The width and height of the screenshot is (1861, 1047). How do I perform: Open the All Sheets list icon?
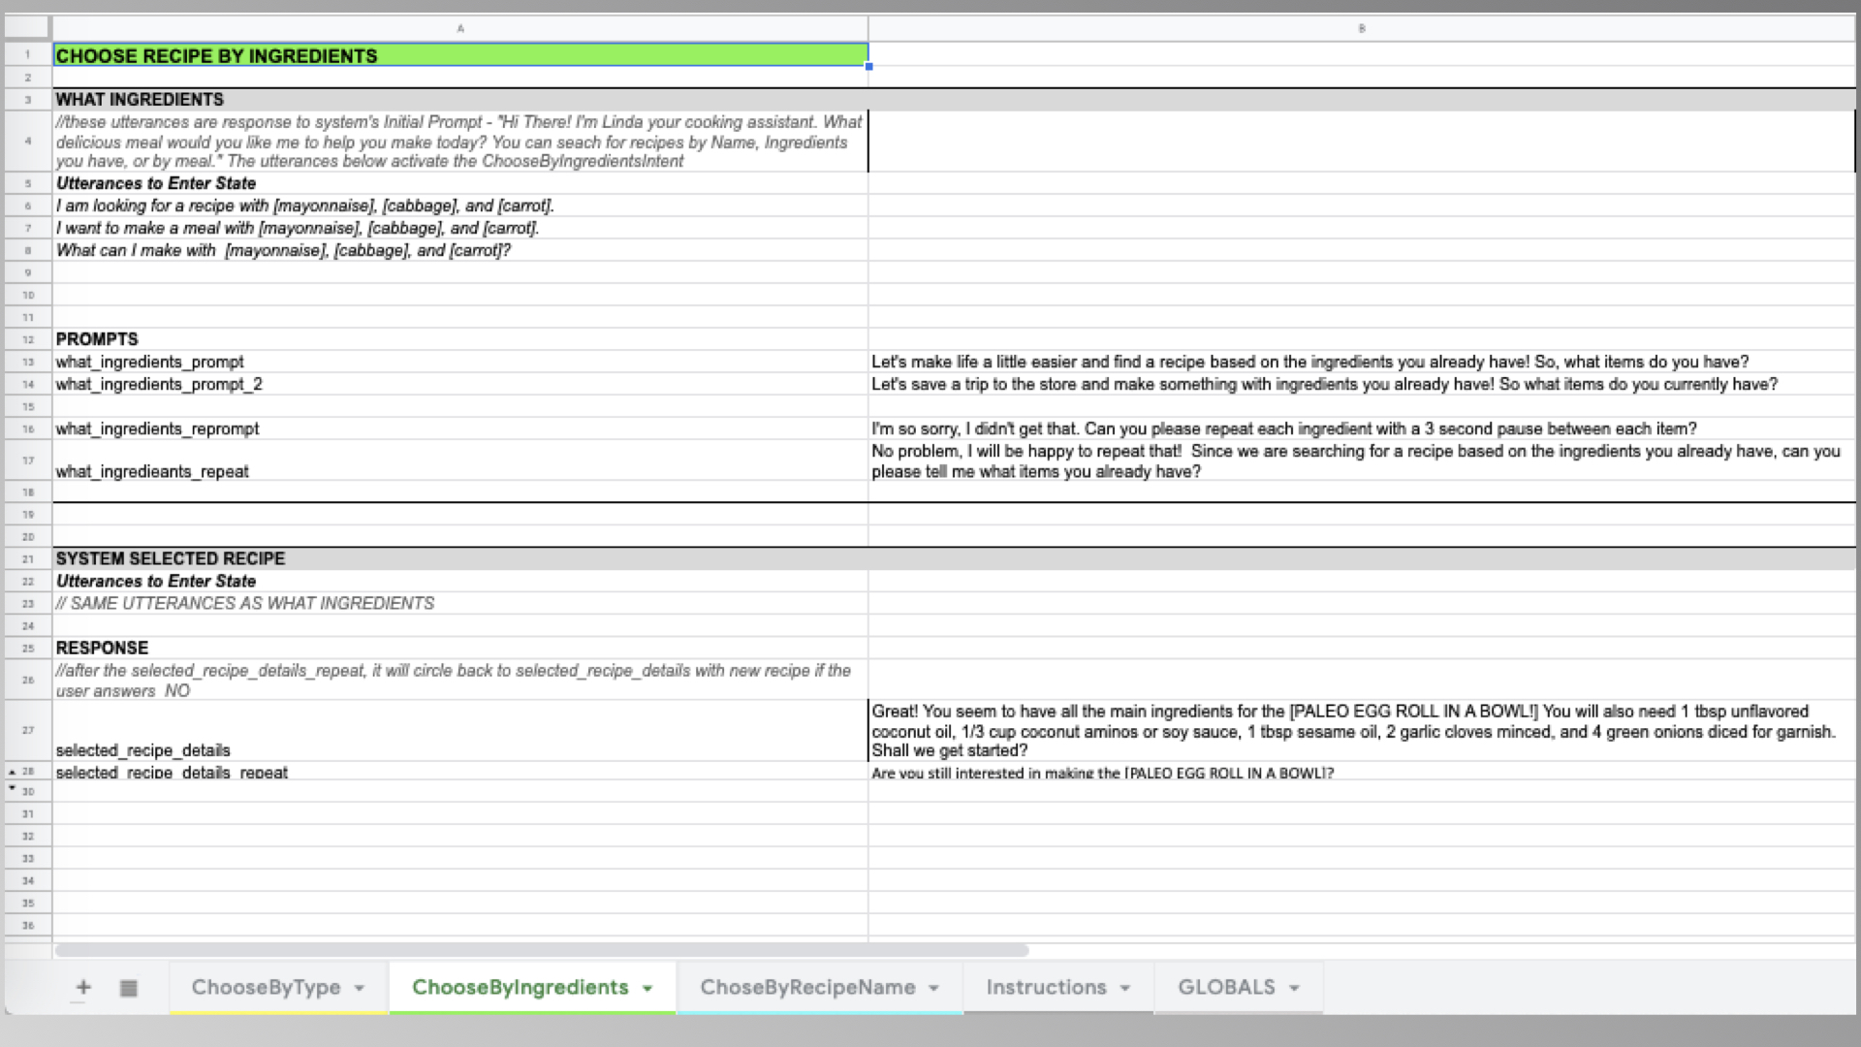pos(128,987)
